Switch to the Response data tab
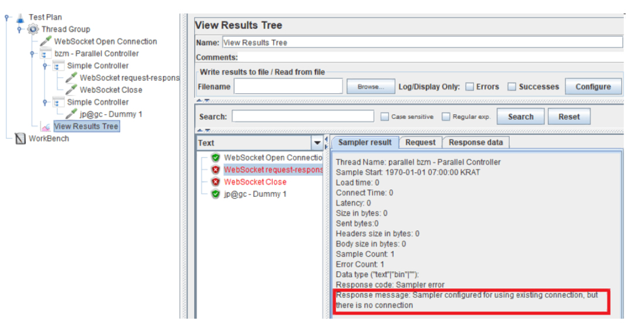This screenshot has height=331, width=634. pos(476,142)
